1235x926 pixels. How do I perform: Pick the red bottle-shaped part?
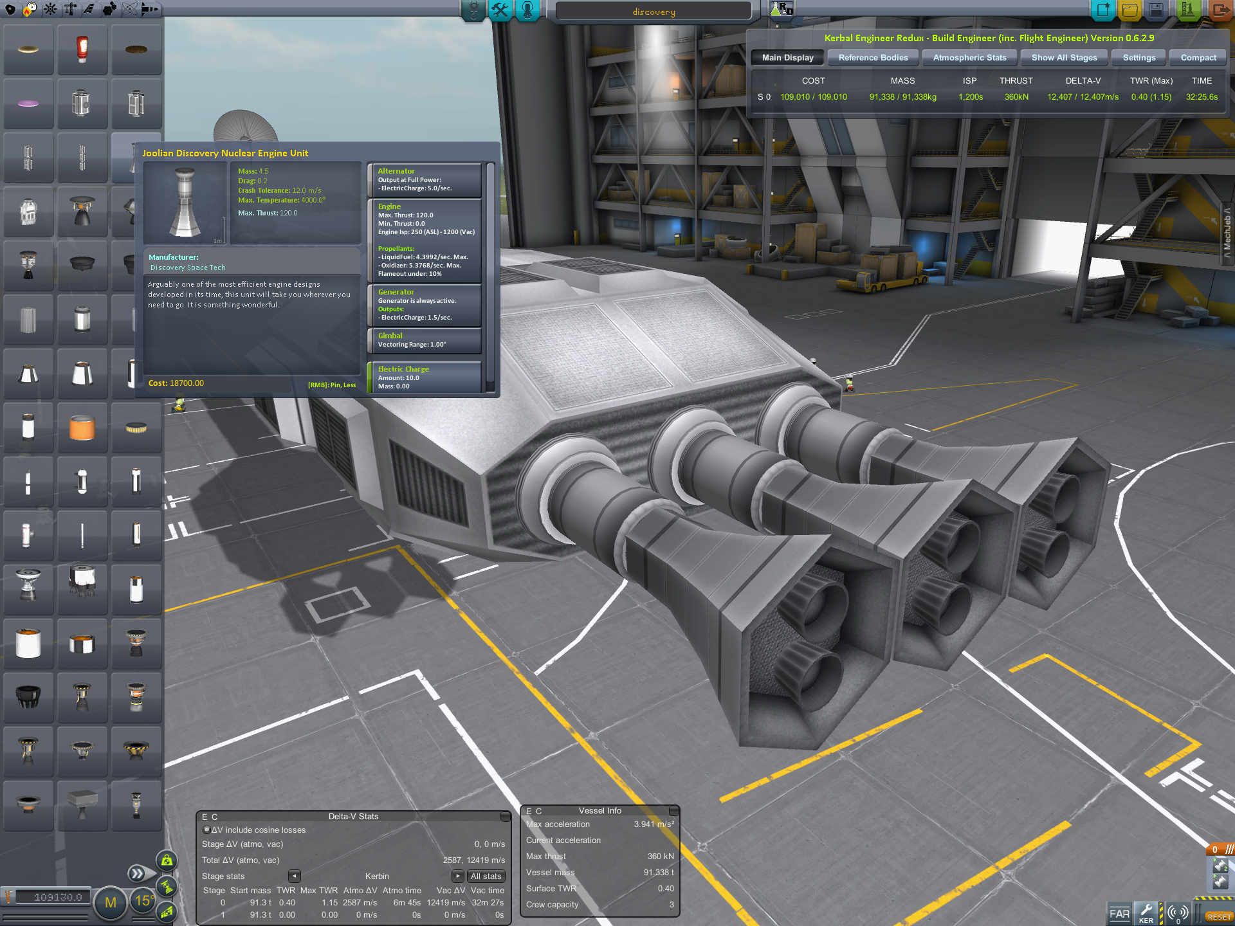pyautogui.click(x=82, y=50)
